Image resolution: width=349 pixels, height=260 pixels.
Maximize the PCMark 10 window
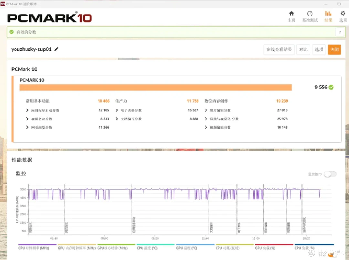pos(339,4)
